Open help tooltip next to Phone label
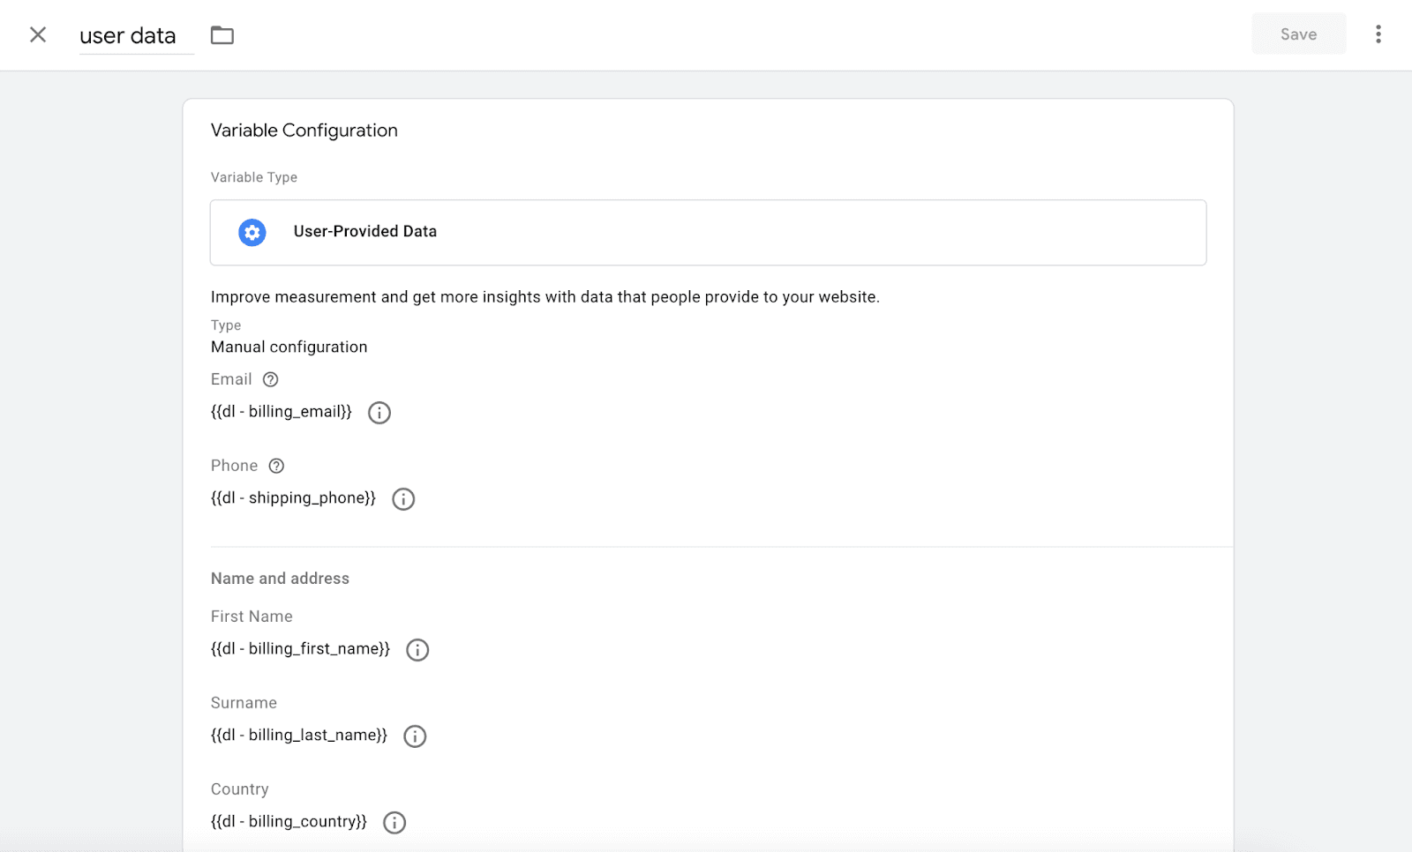The width and height of the screenshot is (1412, 852). [276, 466]
